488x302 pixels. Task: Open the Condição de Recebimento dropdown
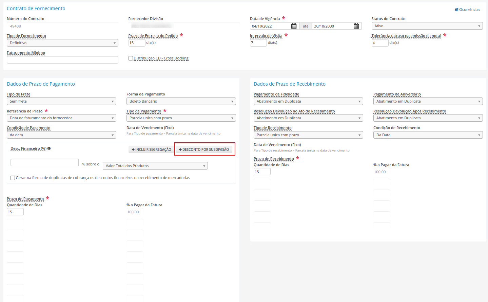(428, 135)
